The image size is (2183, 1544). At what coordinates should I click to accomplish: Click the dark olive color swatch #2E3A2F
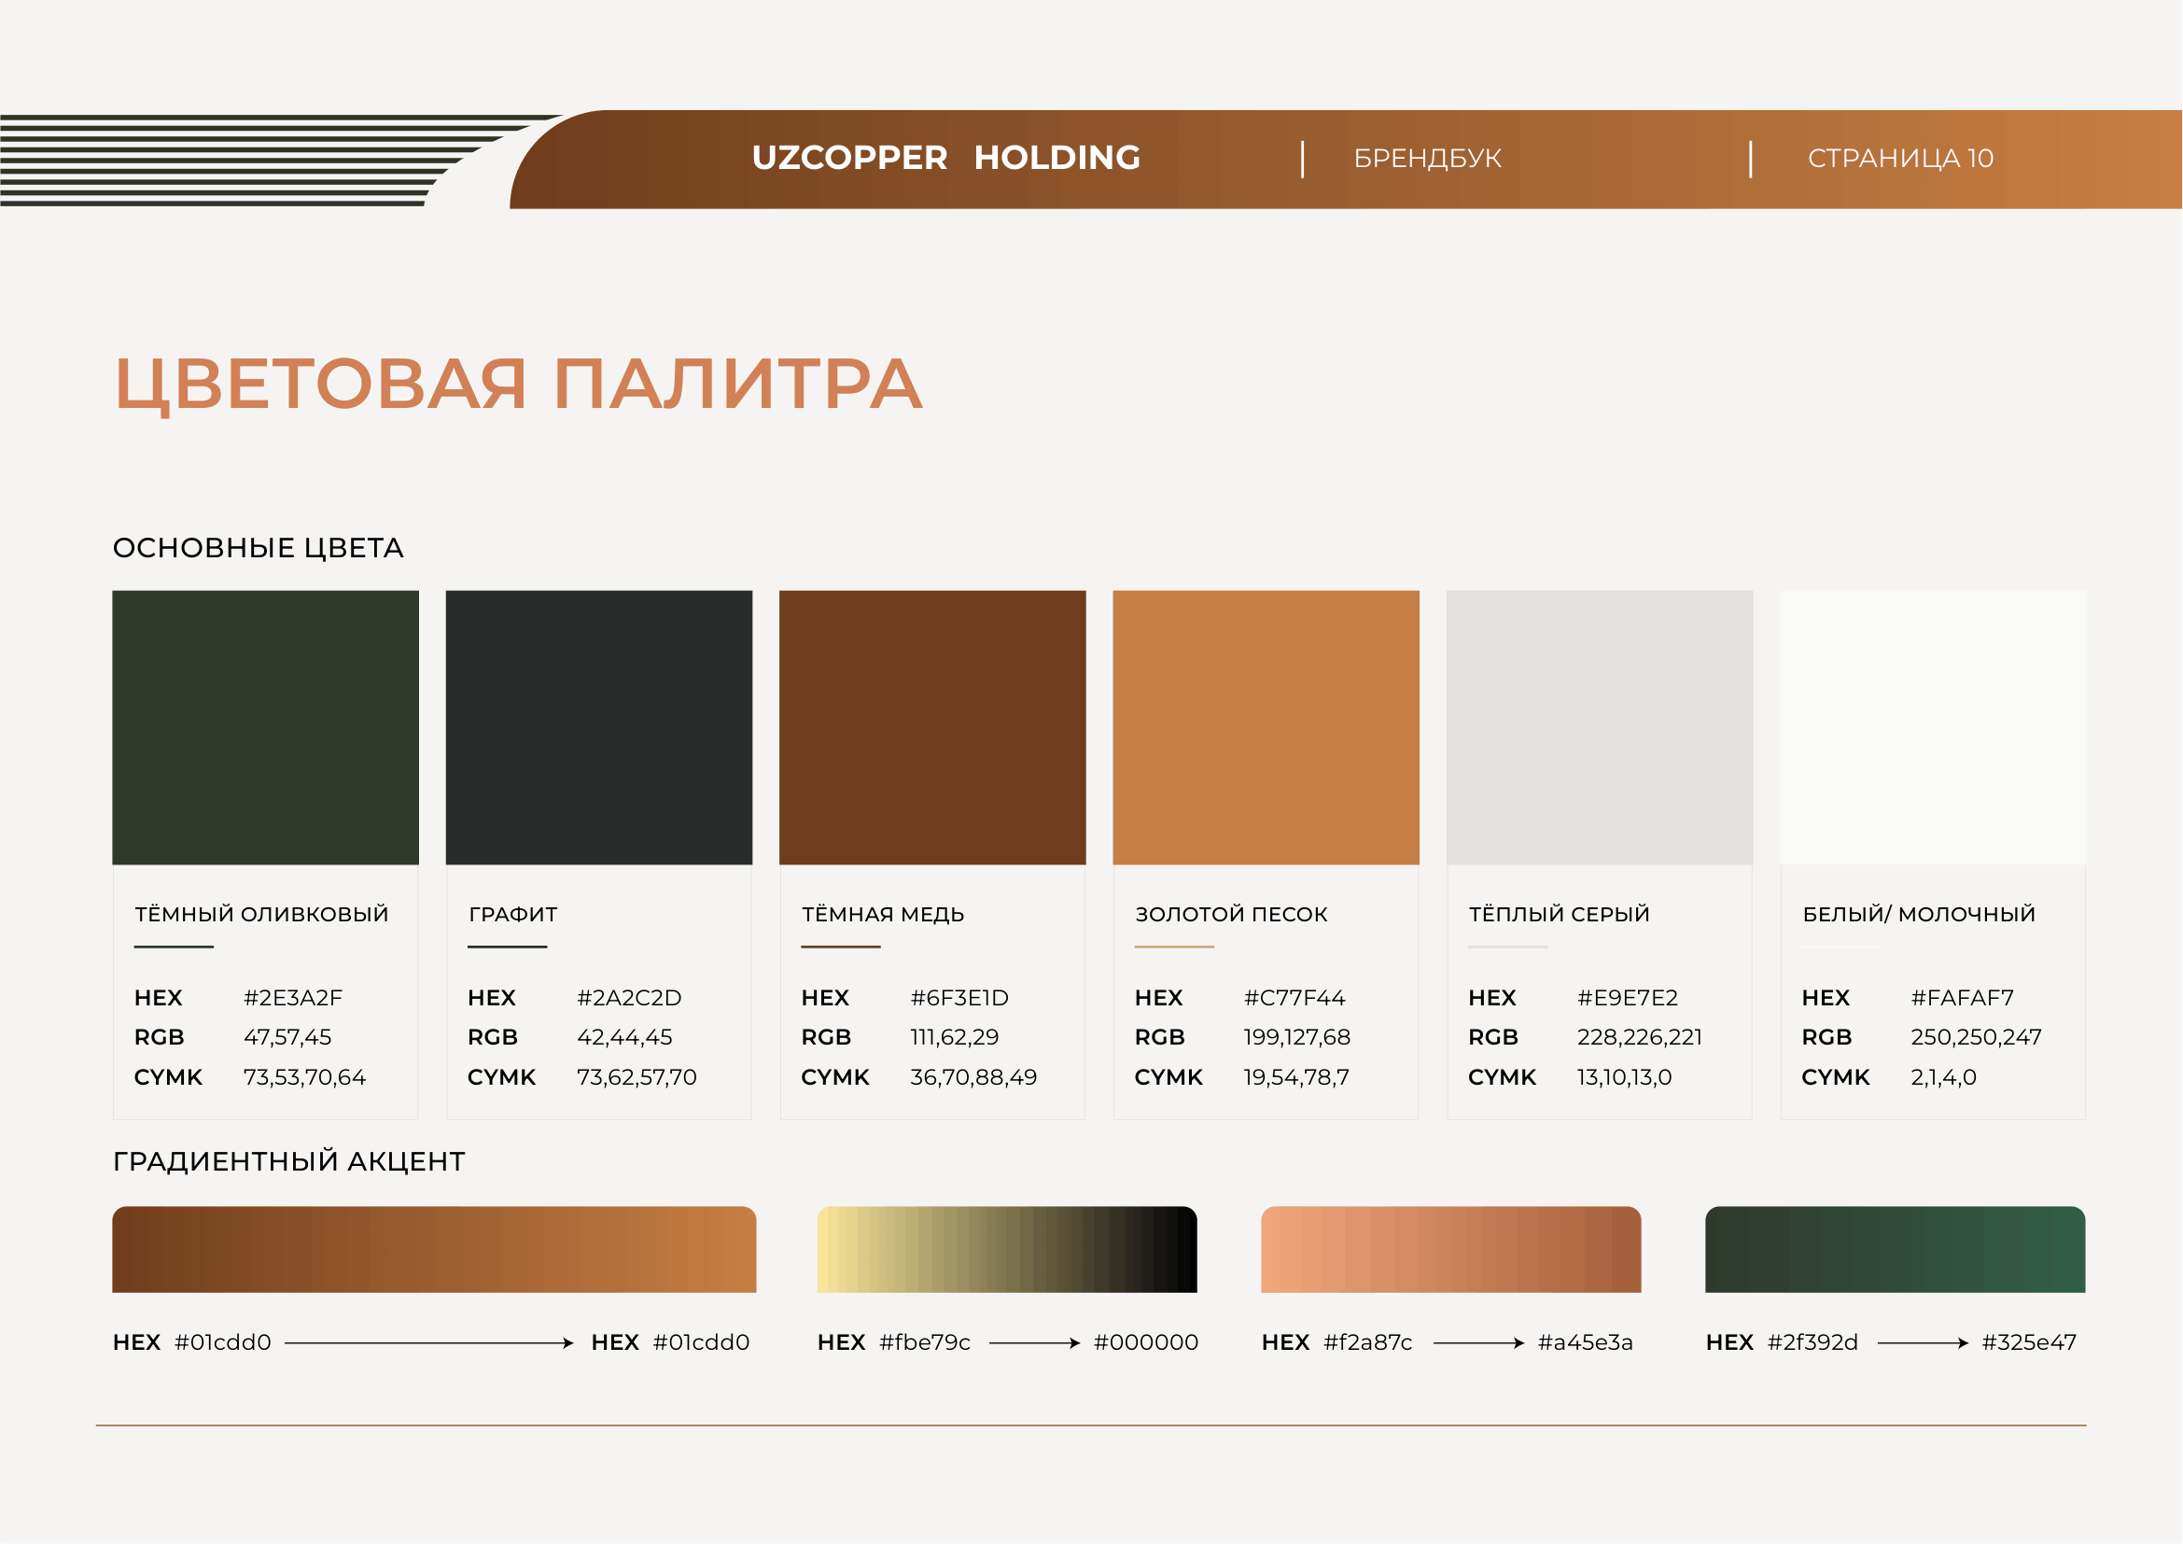point(265,727)
